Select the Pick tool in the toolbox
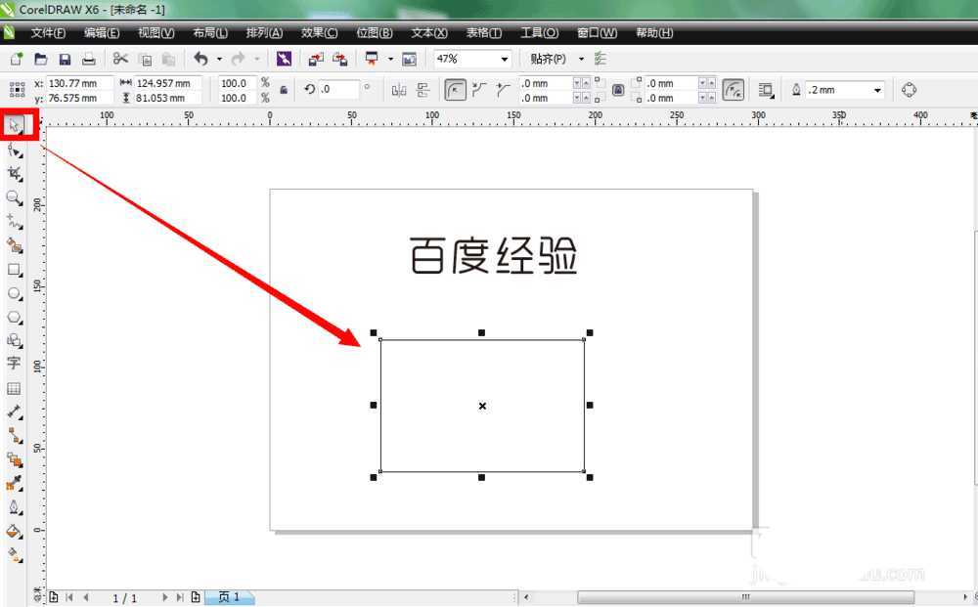Screen dimensions: 978x607 15,125
